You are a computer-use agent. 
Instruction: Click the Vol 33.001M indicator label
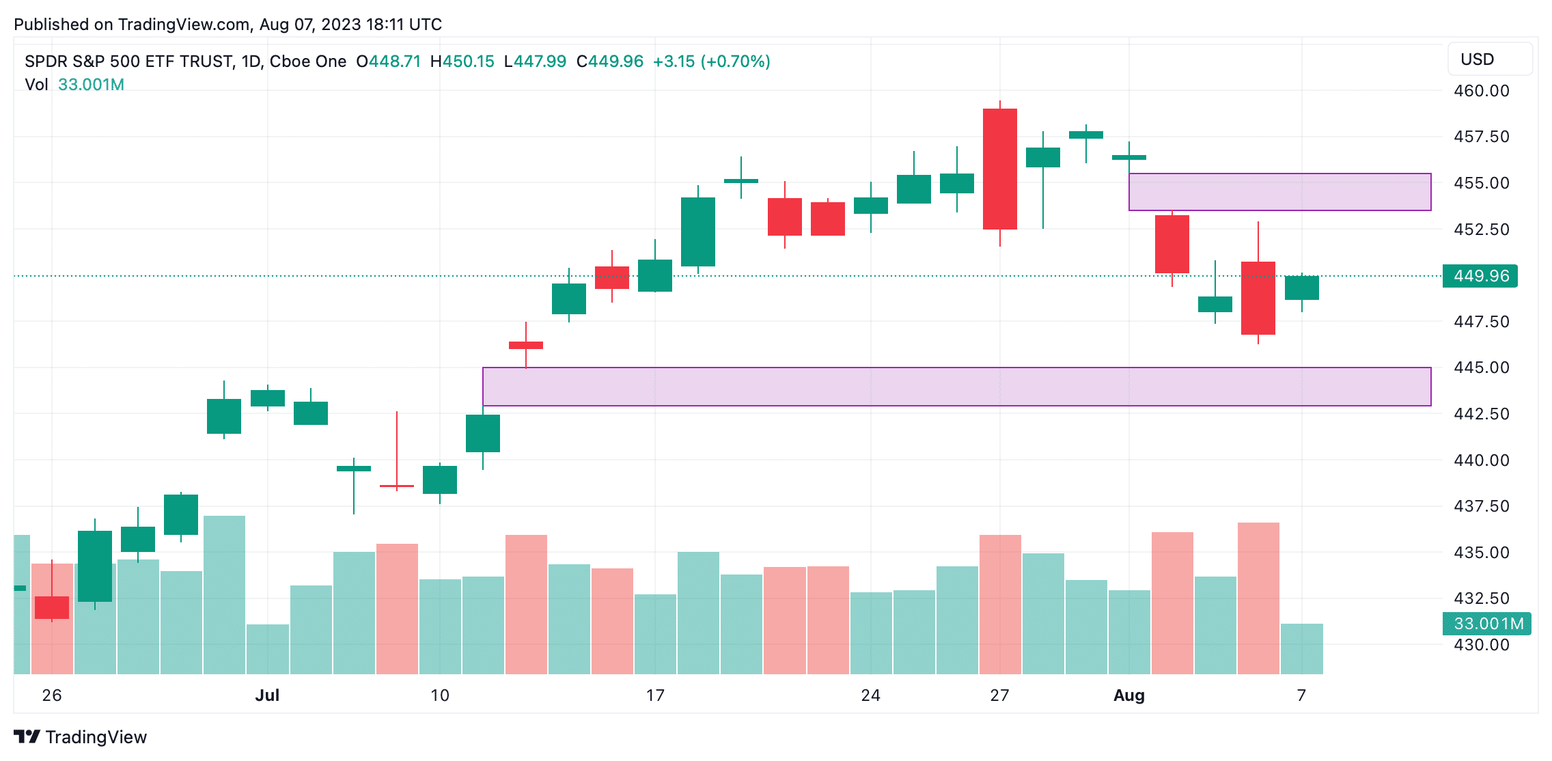pos(74,85)
